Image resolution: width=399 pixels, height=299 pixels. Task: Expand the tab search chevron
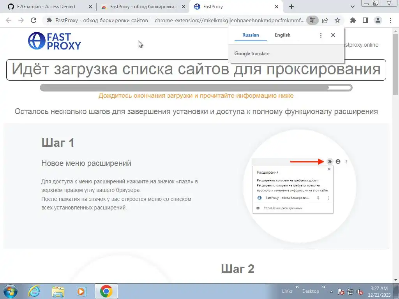coord(352,7)
